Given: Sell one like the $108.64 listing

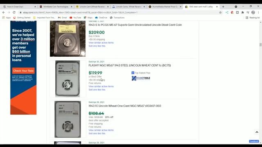Looking at the screenshot, I should tap(97, 134).
